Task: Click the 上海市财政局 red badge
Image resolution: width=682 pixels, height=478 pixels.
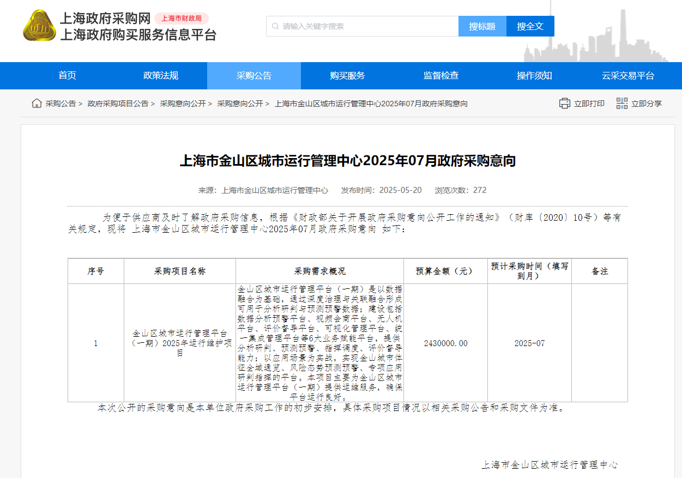Action: [182, 19]
